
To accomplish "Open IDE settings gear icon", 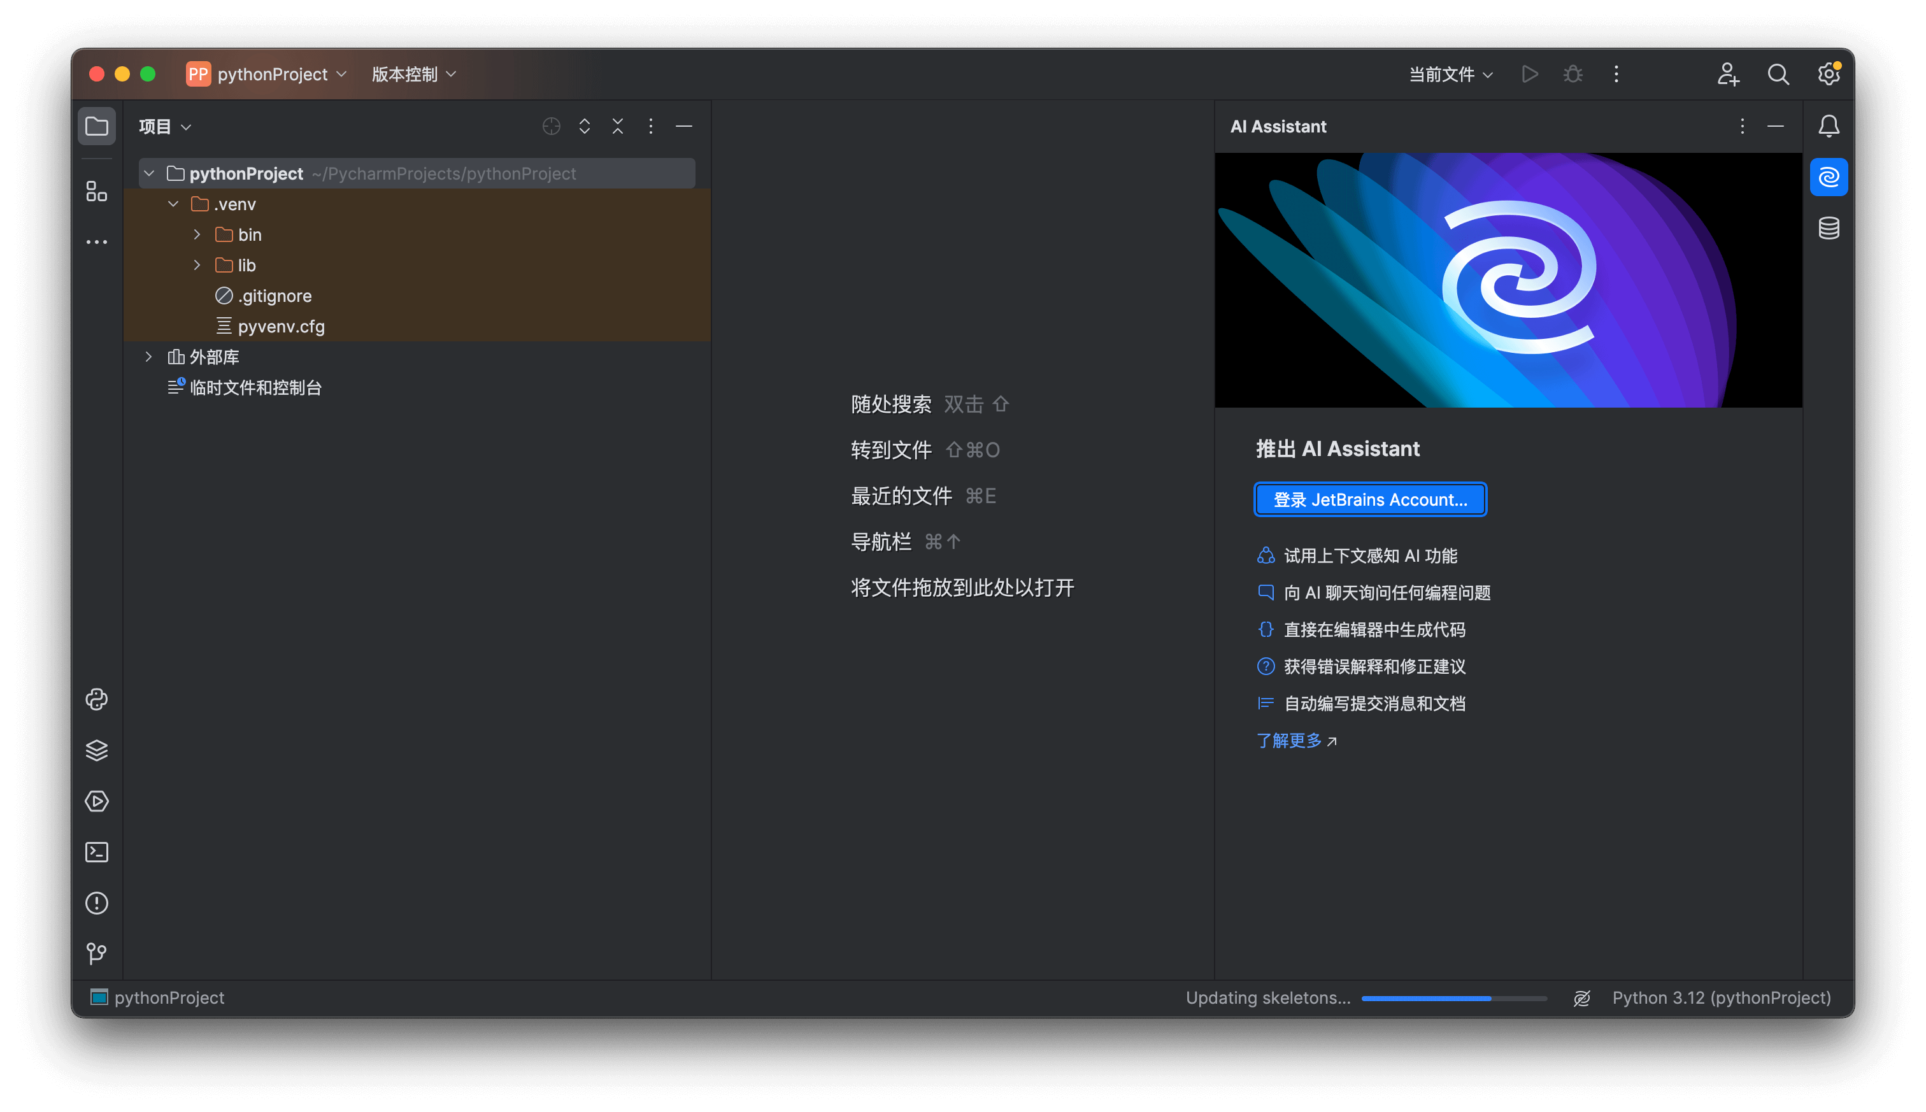I will (x=1829, y=74).
